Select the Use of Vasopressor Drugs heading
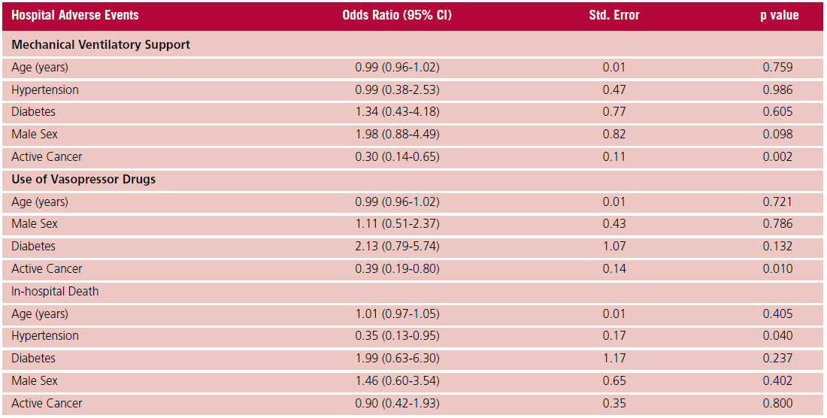827x418 pixels. click(83, 180)
